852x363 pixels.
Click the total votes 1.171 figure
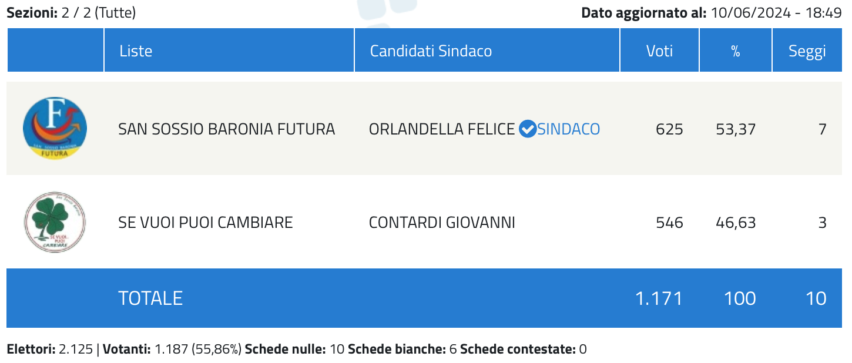pyautogui.click(x=659, y=298)
